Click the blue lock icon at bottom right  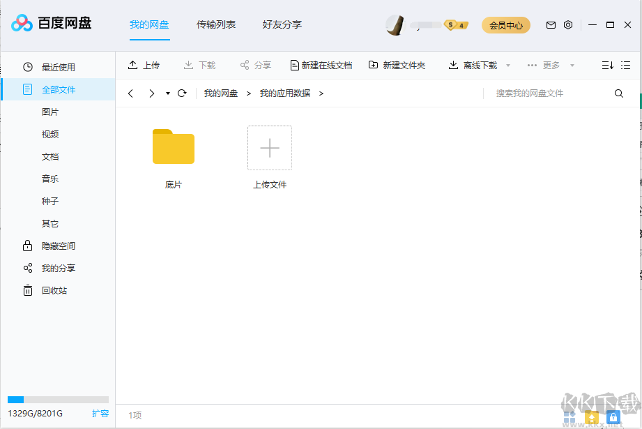[x=613, y=417]
